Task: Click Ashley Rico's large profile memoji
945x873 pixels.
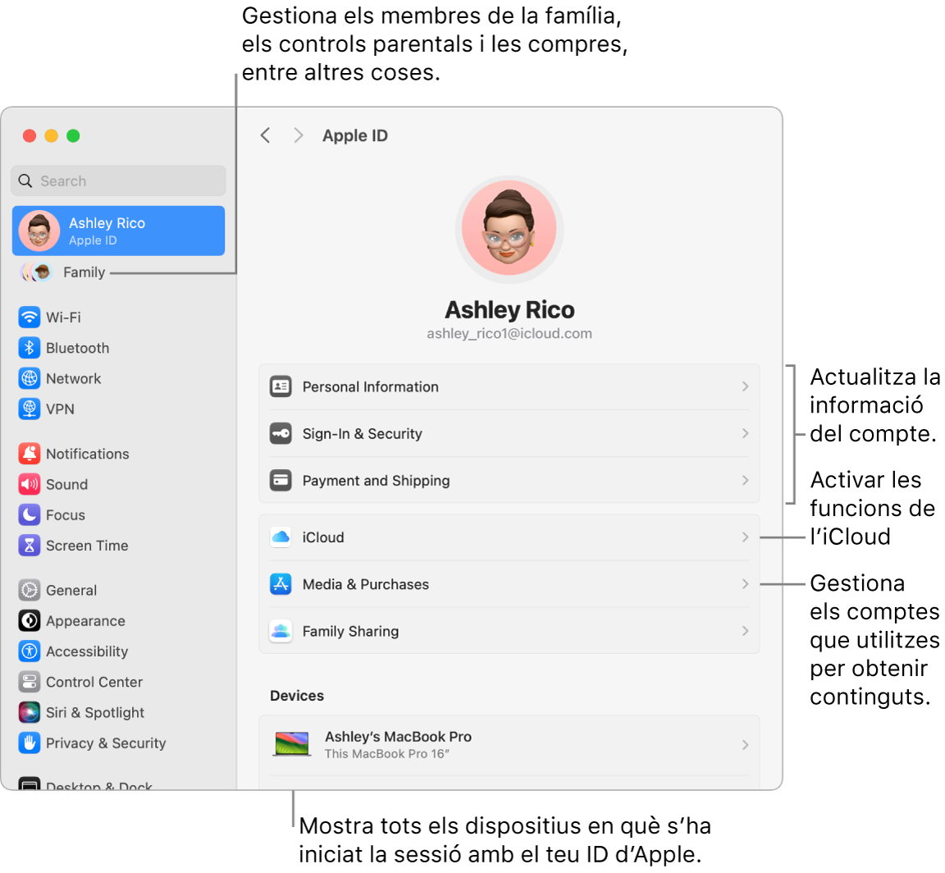Action: (x=509, y=230)
